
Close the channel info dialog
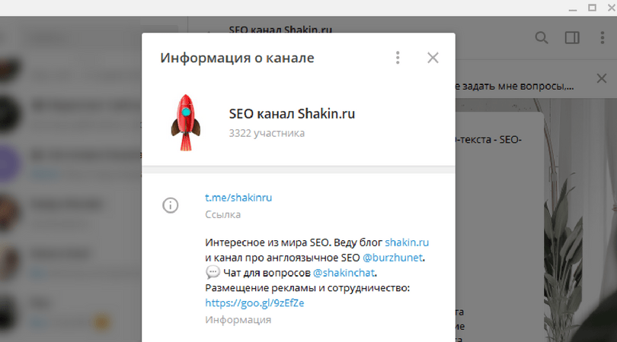coord(433,58)
